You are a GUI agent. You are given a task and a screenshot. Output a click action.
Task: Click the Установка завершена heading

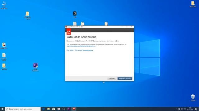(x=81, y=37)
